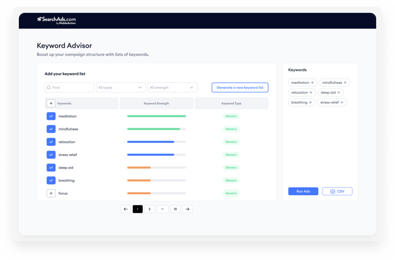Uncheck the mindfulness keyword checkbox

51,129
